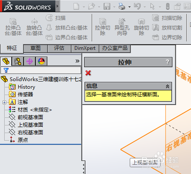Viewport: 191px width, 174px height.
Task: Click the Select cursor tool icon
Action: [152, 6]
